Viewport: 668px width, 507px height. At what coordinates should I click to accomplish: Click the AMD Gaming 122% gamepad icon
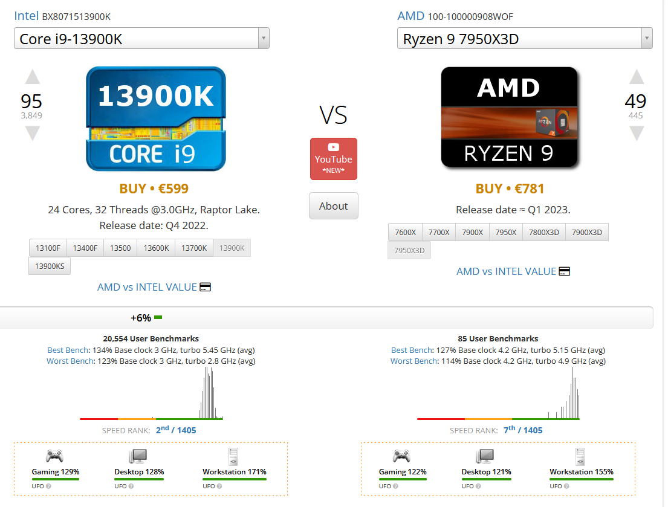402,456
